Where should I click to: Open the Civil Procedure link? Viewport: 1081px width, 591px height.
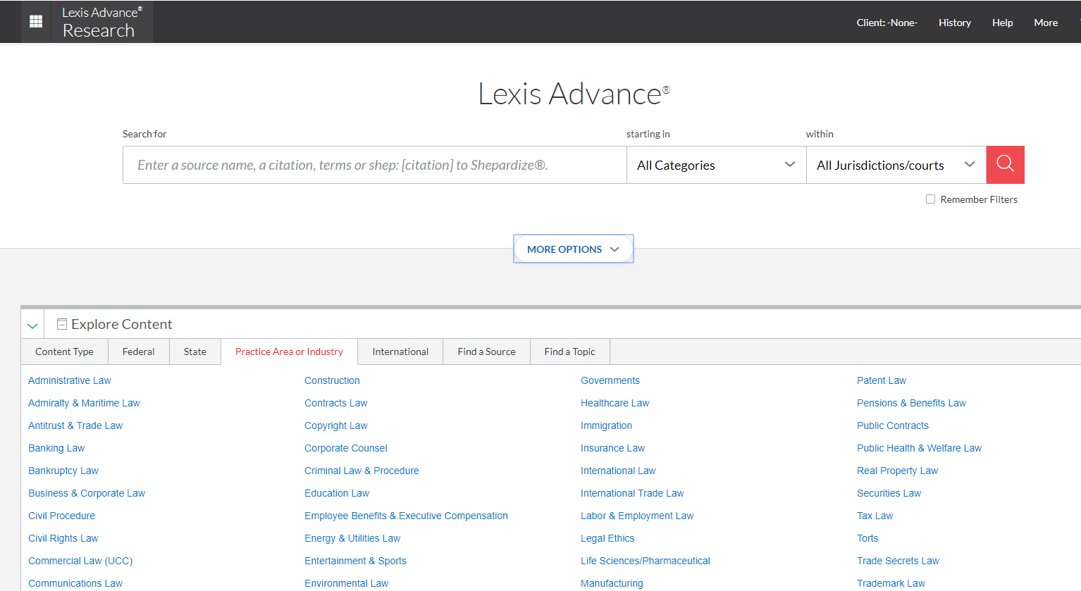click(x=61, y=516)
